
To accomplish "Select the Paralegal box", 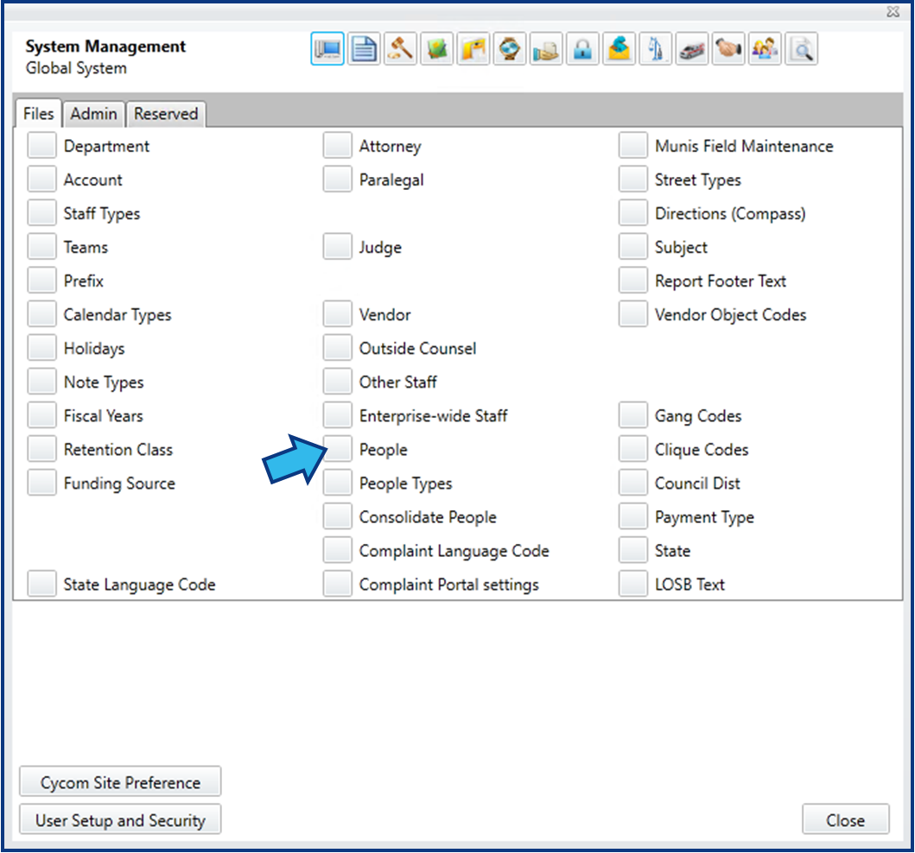I will (x=337, y=179).
